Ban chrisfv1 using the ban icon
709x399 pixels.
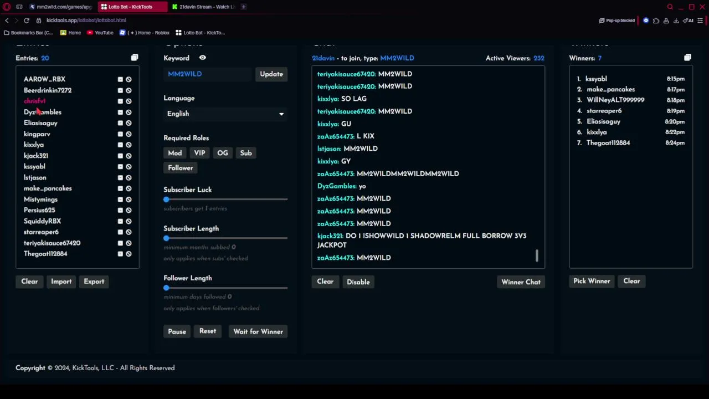[x=129, y=101]
